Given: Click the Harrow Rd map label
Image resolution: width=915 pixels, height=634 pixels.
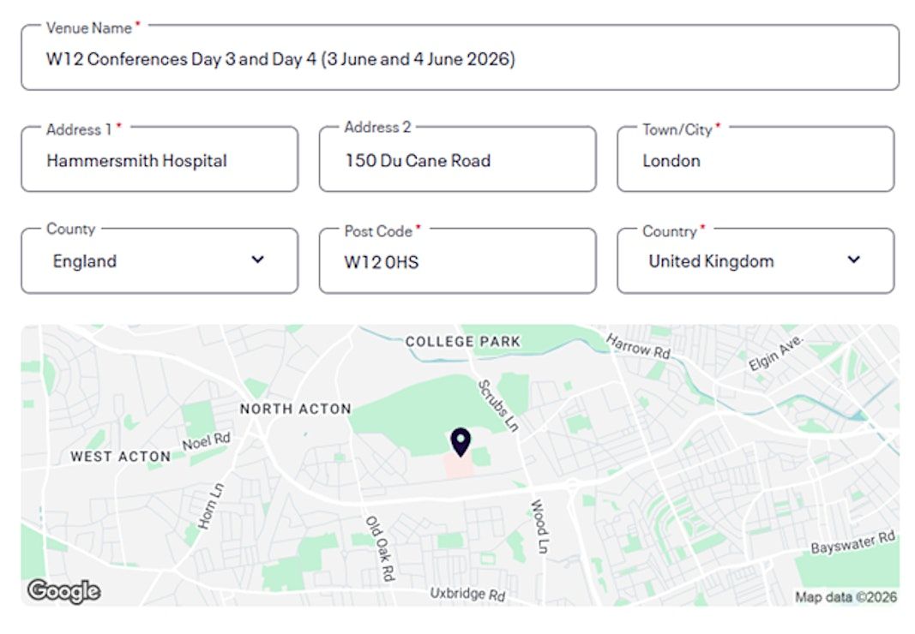Looking at the screenshot, I should [x=638, y=347].
